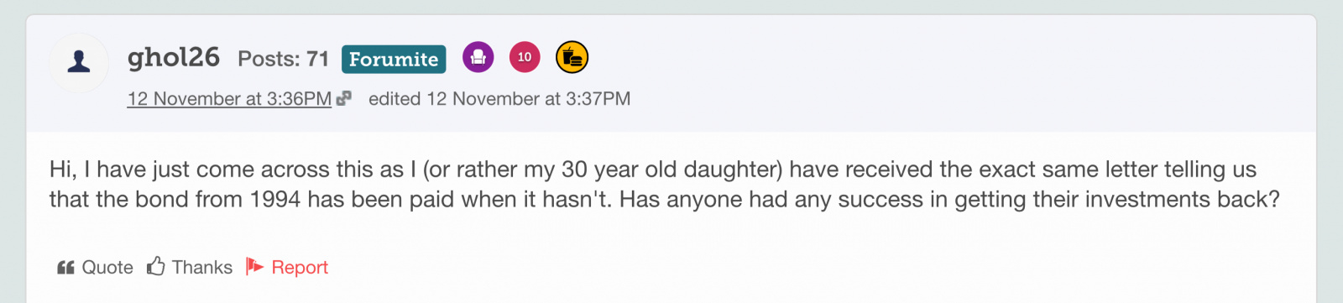Screen dimensions: 1343x303
Task: Report this post via the Report link
Action: point(300,268)
